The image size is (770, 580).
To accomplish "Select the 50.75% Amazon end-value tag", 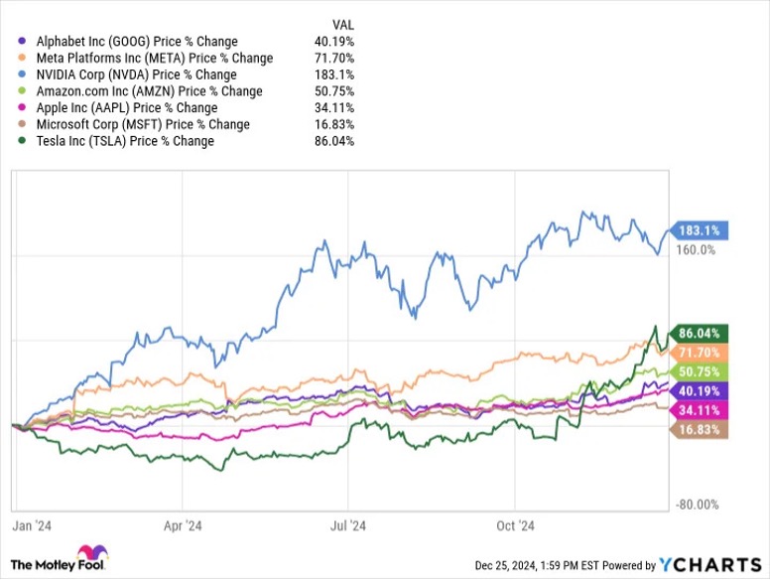I will click(x=699, y=371).
